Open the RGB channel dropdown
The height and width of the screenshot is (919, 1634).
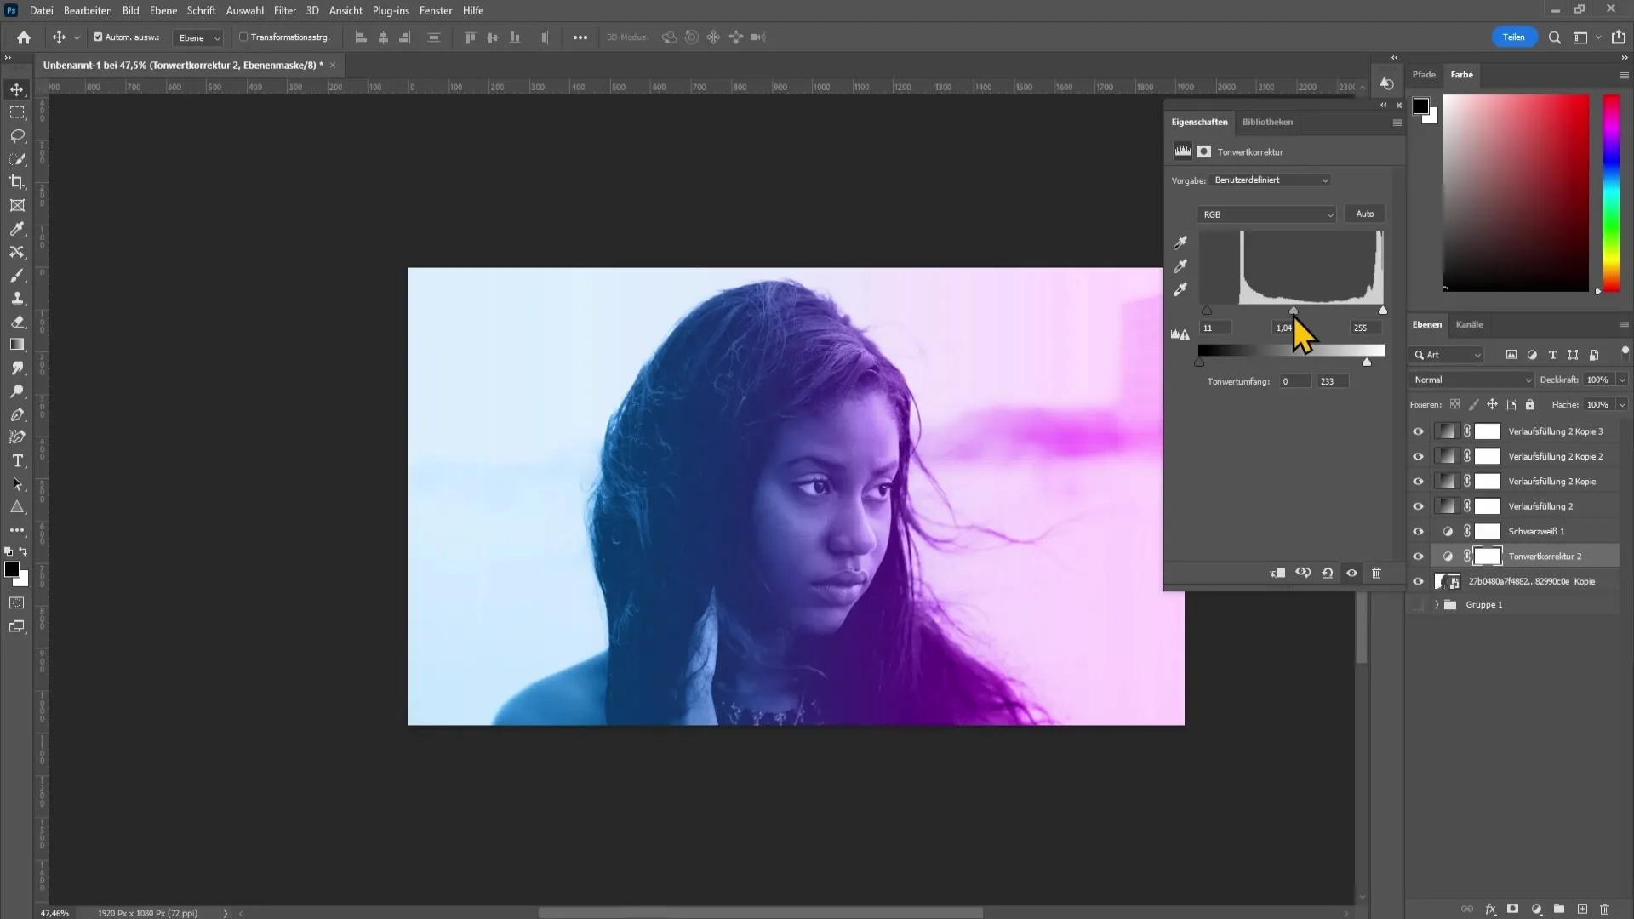(x=1266, y=214)
